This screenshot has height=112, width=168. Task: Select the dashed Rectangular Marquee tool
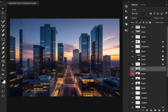point(3,17)
